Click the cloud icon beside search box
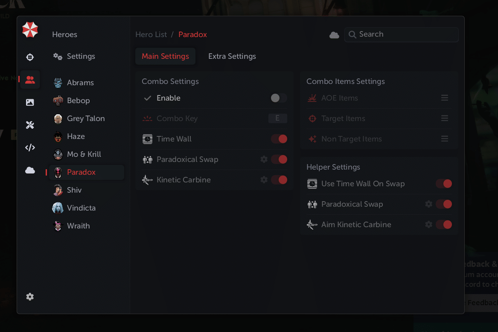498x332 pixels. (335, 35)
